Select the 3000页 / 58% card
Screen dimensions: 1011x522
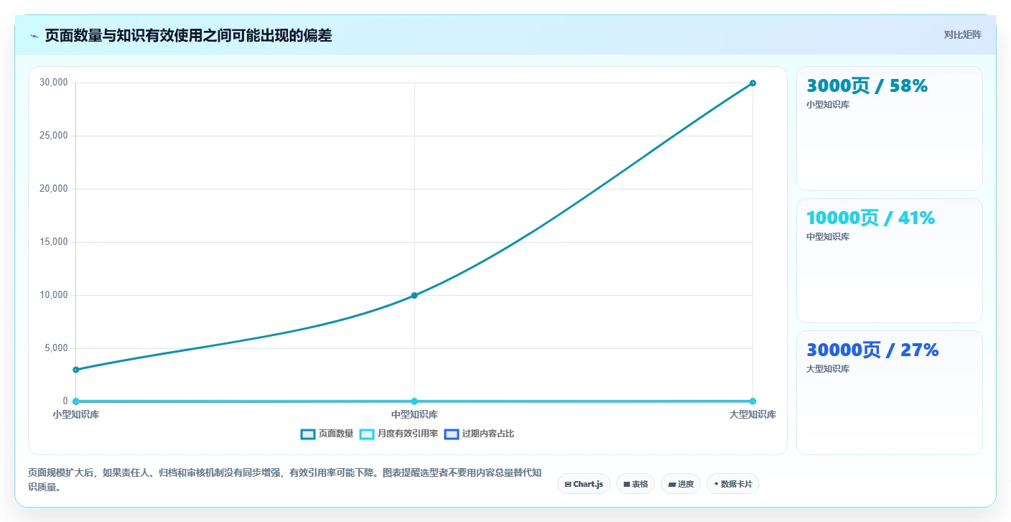tap(890, 129)
